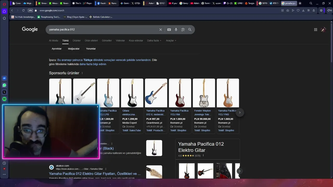
Task: Open History from the sidebar clock icon
Action: click(4, 163)
